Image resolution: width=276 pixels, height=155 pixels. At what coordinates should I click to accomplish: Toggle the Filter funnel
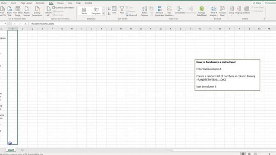point(122,10)
